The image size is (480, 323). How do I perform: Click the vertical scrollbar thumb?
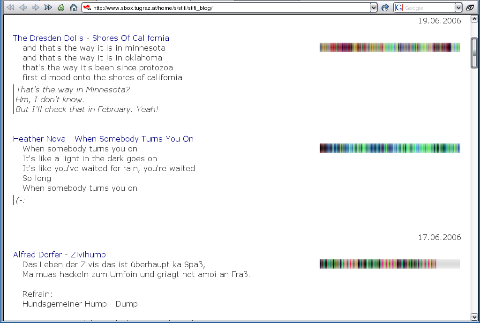pos(474,53)
